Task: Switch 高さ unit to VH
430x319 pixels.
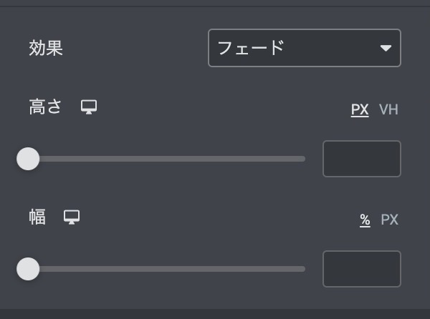Action: (x=388, y=109)
